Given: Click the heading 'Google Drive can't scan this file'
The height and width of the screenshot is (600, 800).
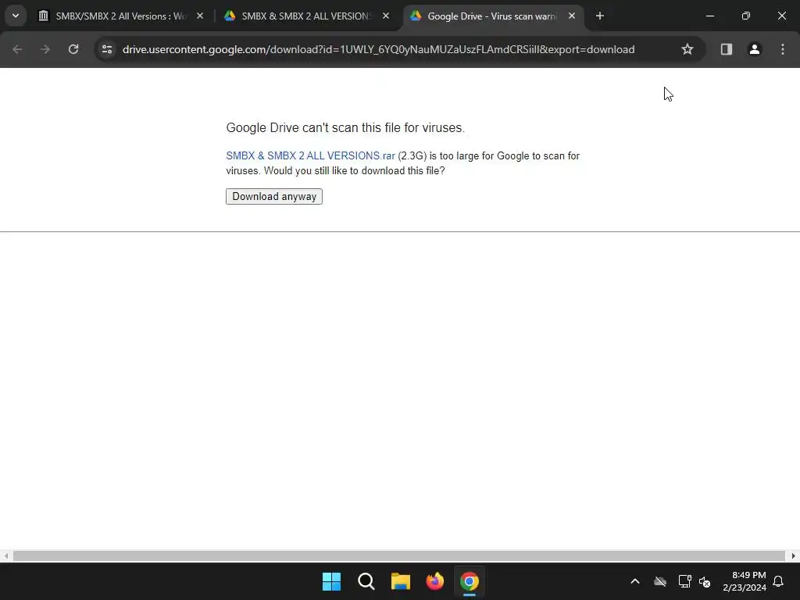Looking at the screenshot, I should tap(345, 127).
